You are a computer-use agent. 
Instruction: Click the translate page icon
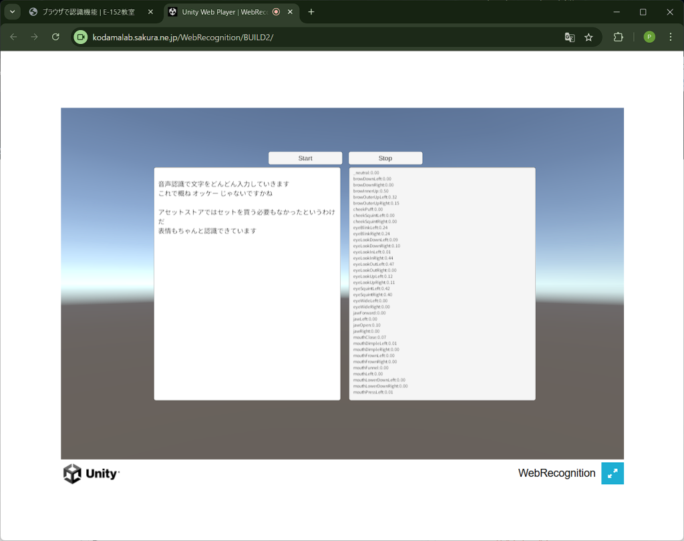[x=569, y=37]
